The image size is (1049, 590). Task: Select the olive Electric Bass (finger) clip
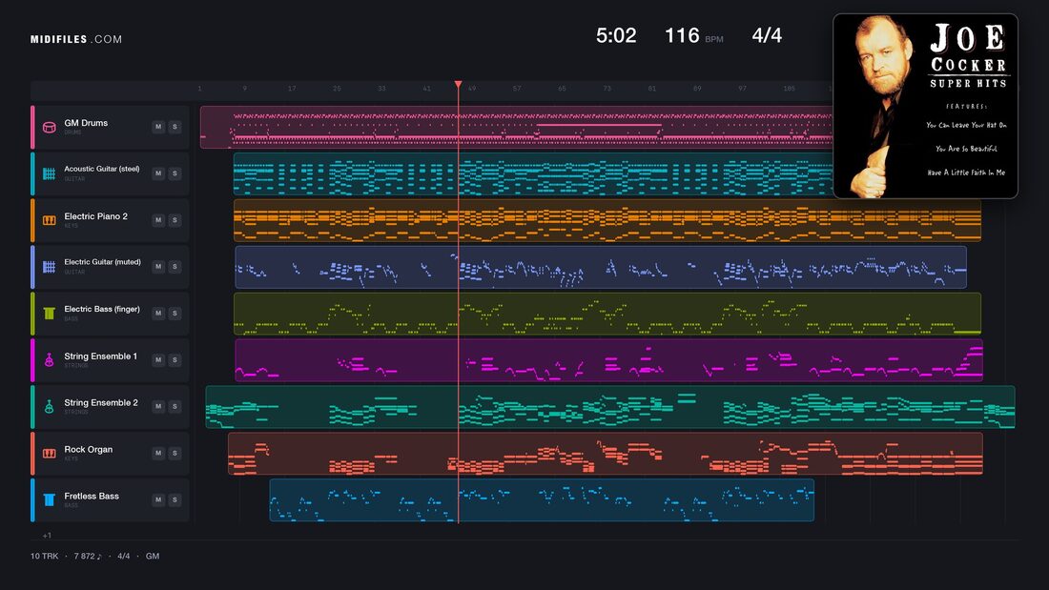(x=607, y=313)
